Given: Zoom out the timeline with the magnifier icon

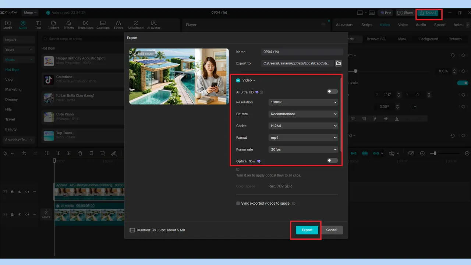Looking at the screenshot, I should [x=422, y=153].
